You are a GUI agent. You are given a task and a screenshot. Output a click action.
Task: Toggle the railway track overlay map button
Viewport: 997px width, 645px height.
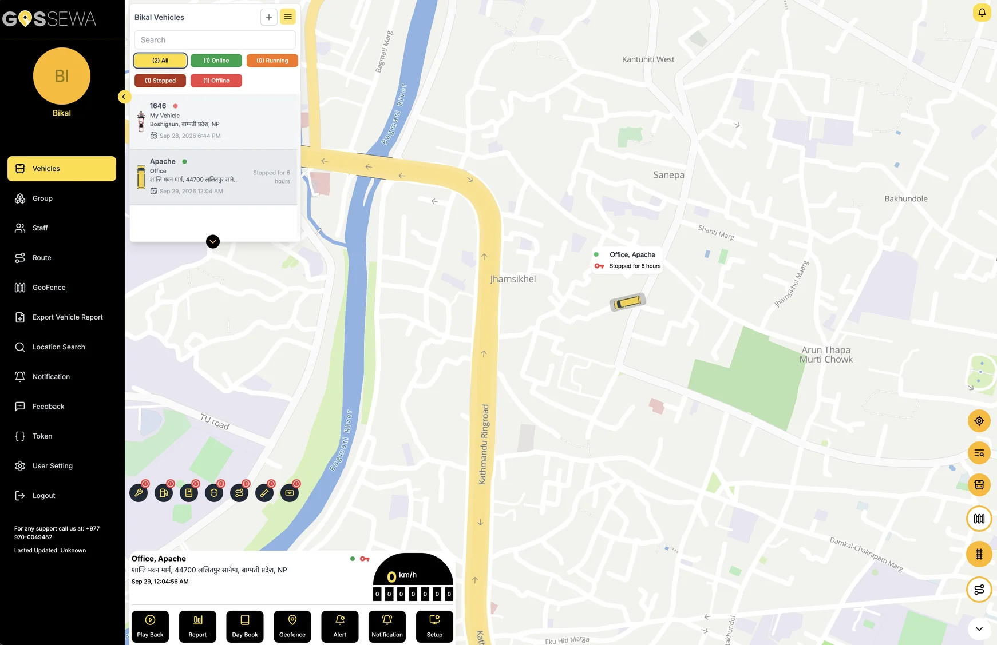click(x=979, y=554)
